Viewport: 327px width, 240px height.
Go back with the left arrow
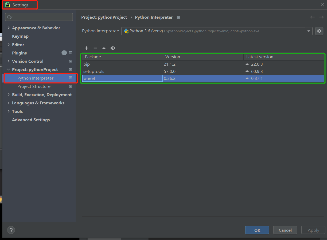[x=312, y=17]
